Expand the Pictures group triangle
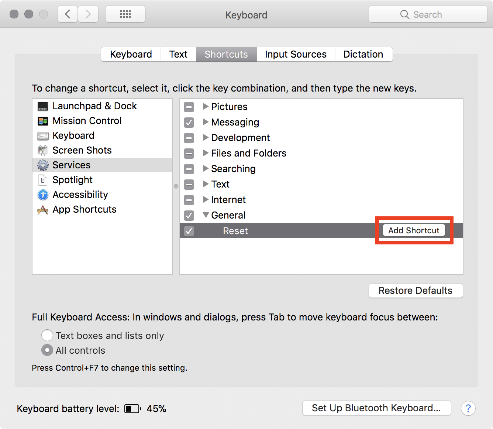 click(206, 106)
